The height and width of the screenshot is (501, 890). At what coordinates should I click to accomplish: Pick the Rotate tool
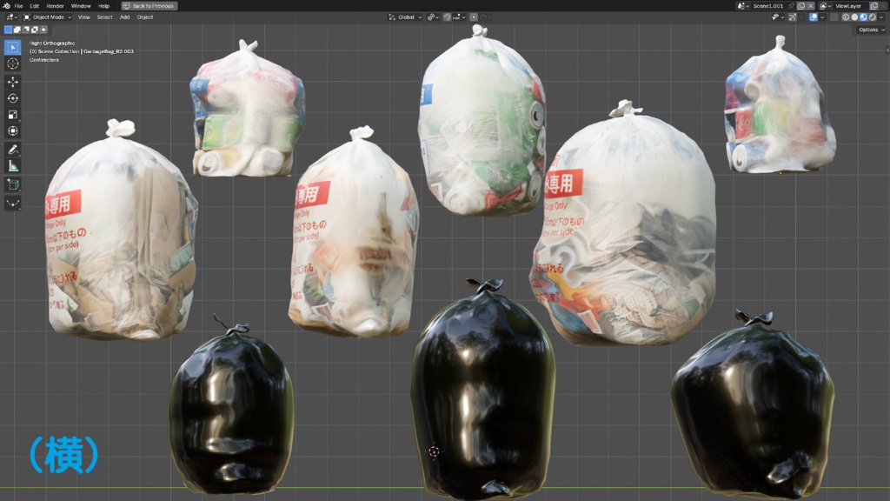click(12, 98)
